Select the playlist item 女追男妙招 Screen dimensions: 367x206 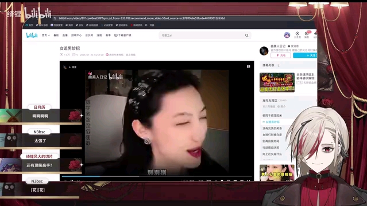click(272, 122)
